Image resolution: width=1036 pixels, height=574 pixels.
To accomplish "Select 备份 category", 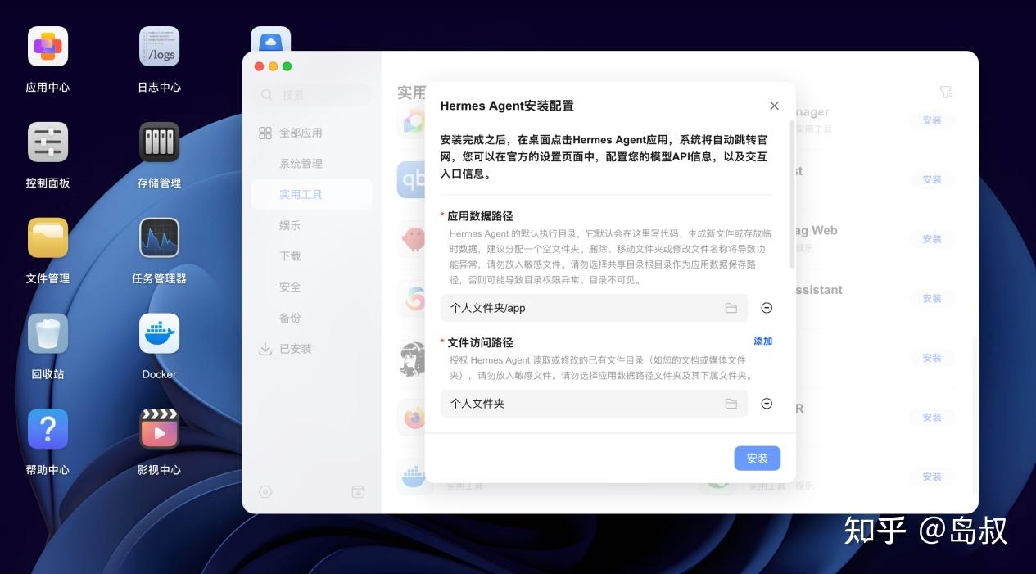I will pos(290,318).
